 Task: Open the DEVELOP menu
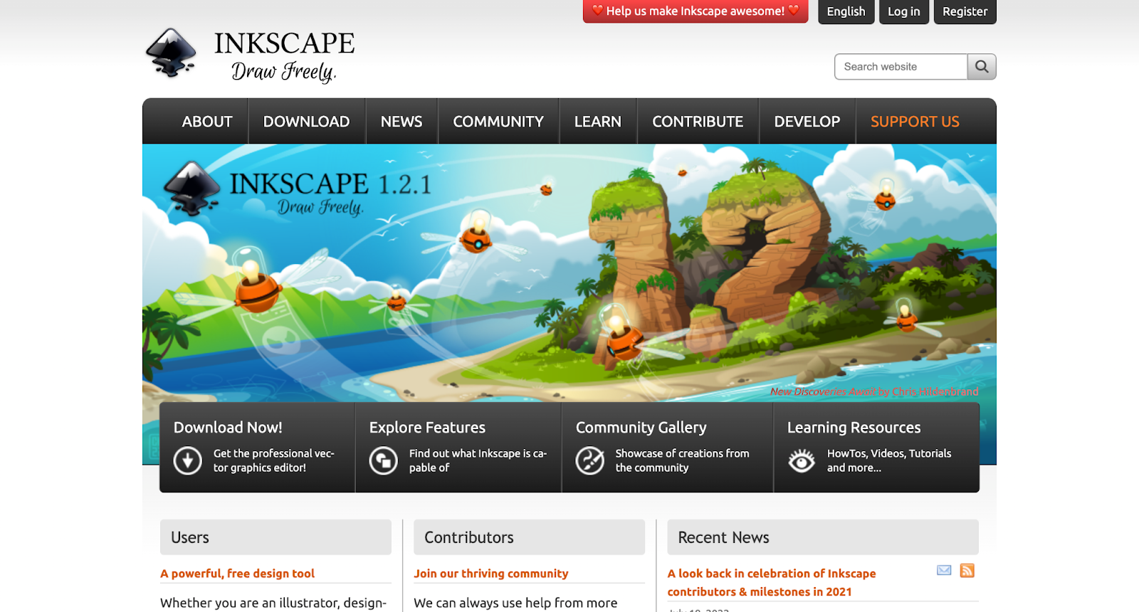pos(807,122)
